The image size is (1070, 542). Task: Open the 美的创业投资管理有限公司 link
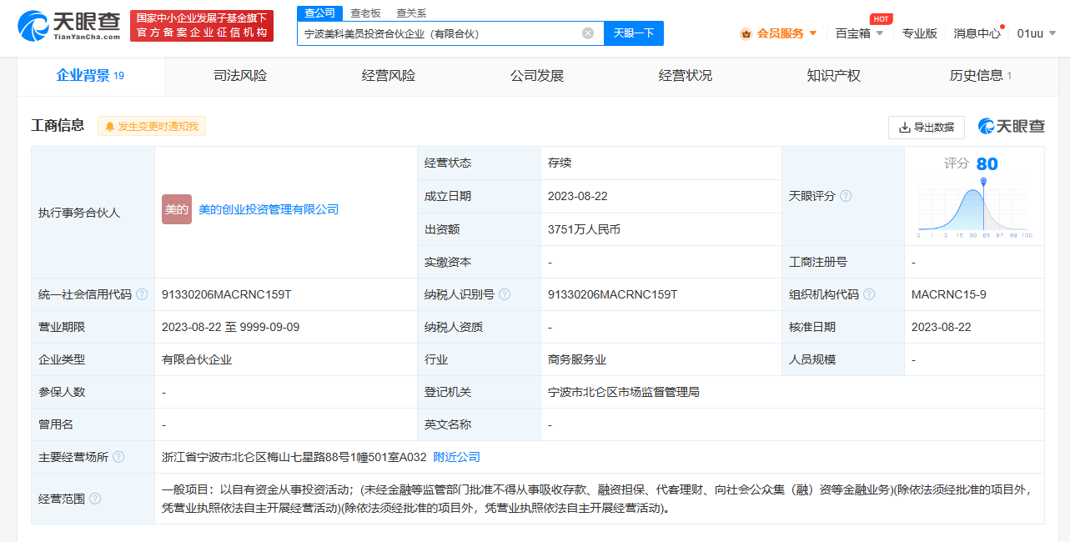click(269, 209)
